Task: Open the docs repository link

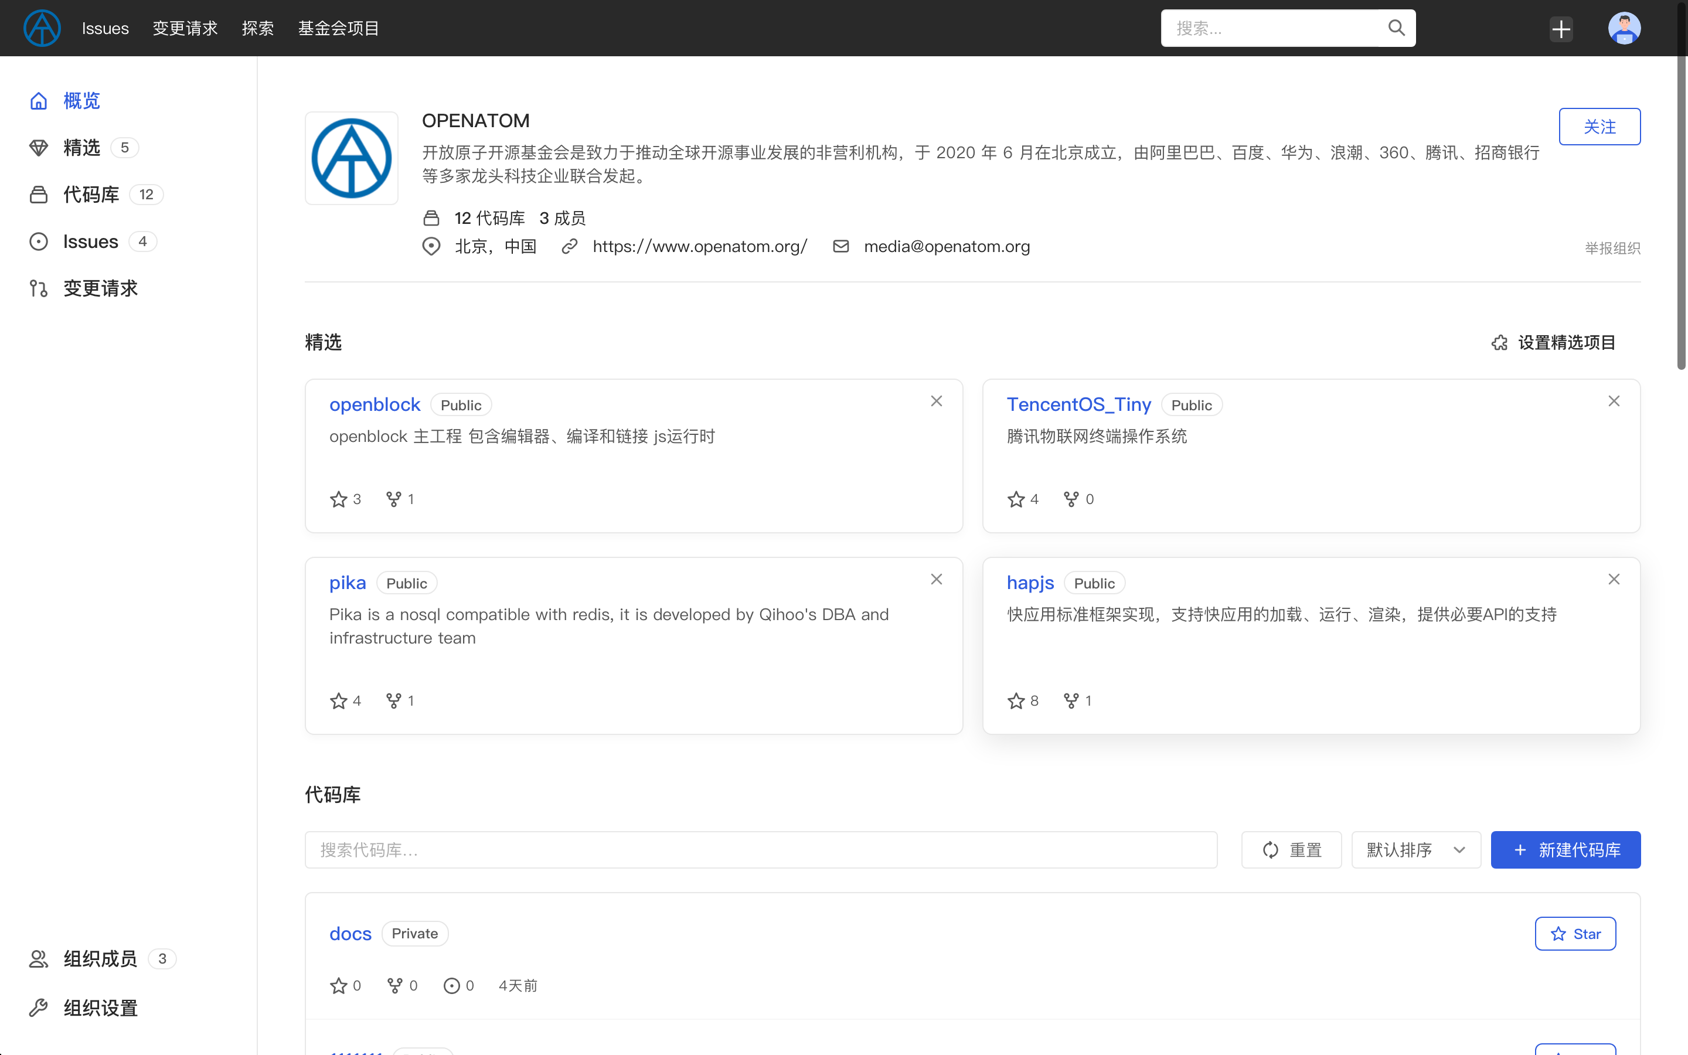Action: [x=350, y=934]
